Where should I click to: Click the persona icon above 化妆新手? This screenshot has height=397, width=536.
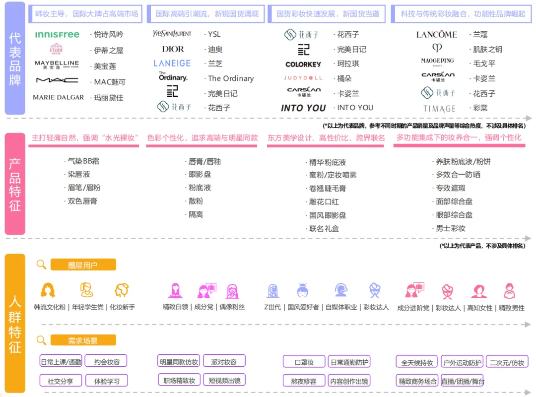point(122,290)
